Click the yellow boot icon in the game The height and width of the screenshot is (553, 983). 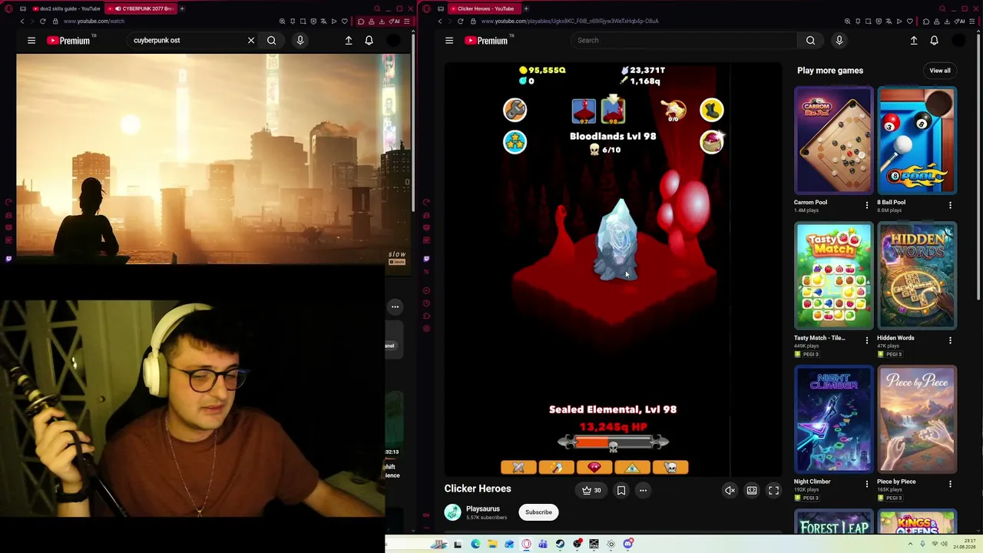[x=712, y=110]
